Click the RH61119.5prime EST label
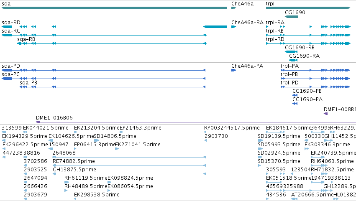Screen dimensions: 356x201 click(86, 178)
